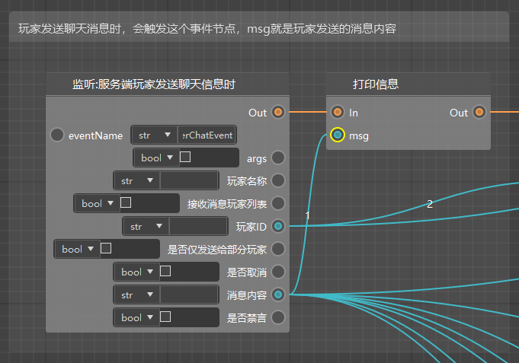Click the In port on 打印信息 node

point(338,112)
